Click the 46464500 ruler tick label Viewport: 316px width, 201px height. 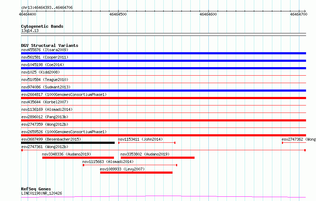coord(118,14)
